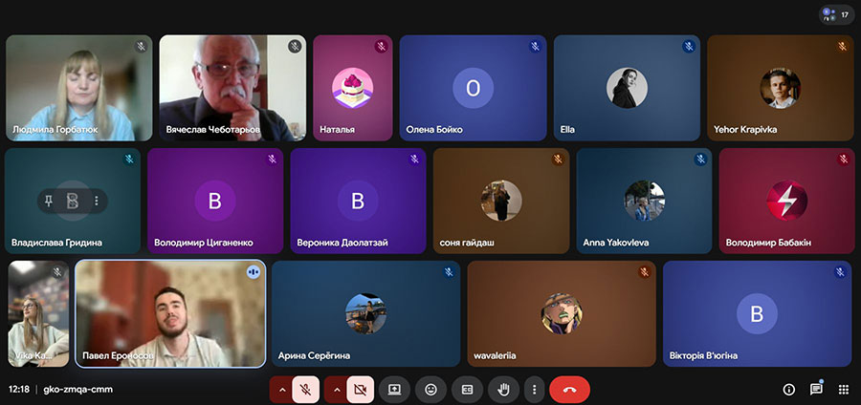The height and width of the screenshot is (405, 861).
Task: Click muted mic icon on Людмила Горбатюк's tile
Action: (x=142, y=46)
